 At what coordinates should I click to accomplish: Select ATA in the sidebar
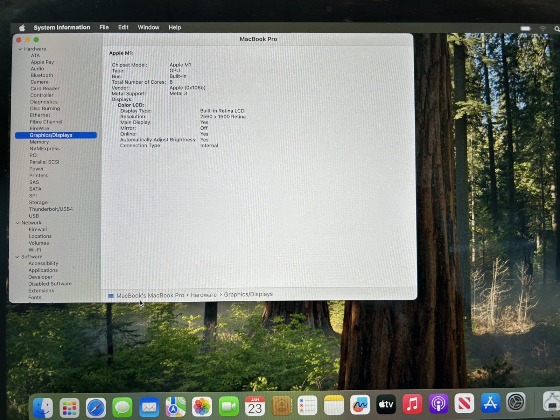pyautogui.click(x=35, y=56)
